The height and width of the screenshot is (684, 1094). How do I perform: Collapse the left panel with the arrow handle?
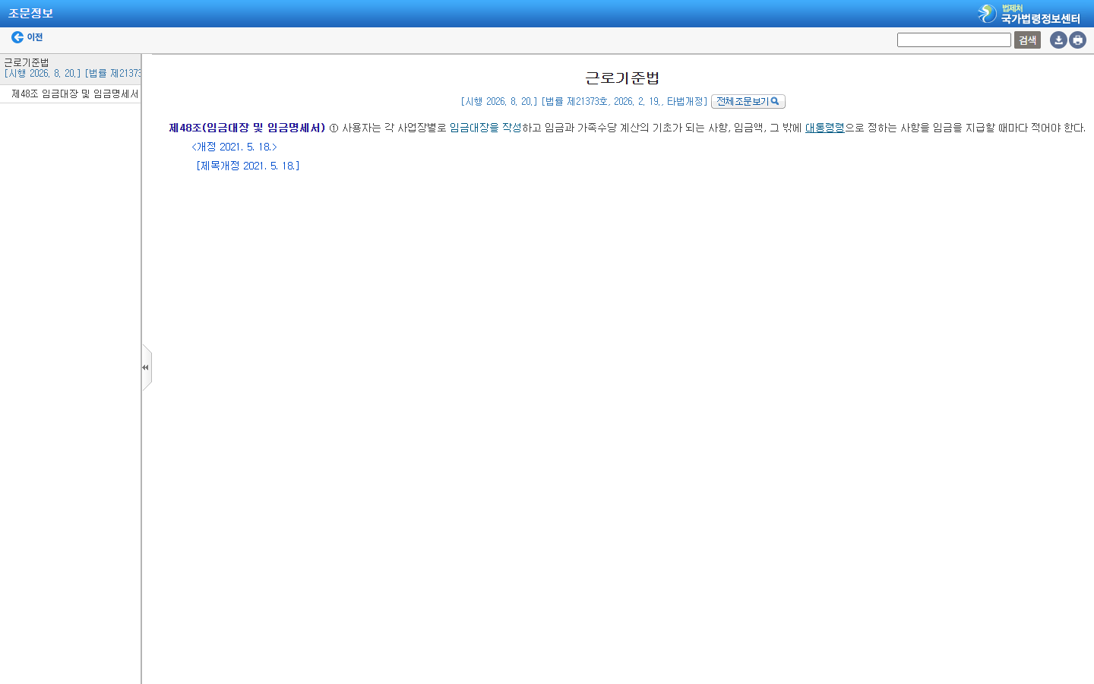(146, 368)
